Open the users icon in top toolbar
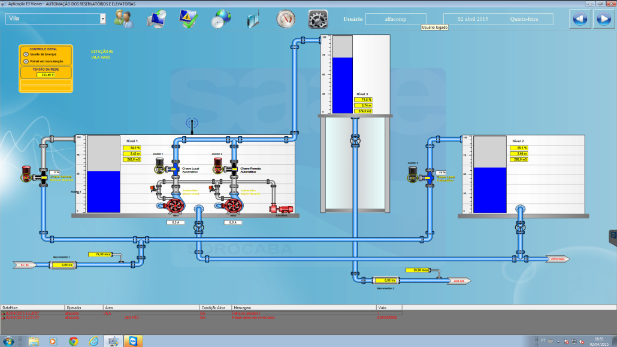This screenshot has width=617, height=347. (x=124, y=19)
